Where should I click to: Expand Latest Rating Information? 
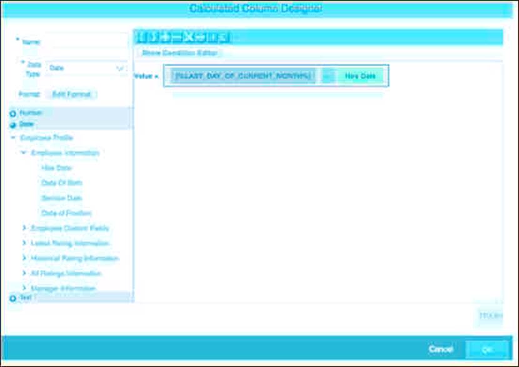[24, 243]
